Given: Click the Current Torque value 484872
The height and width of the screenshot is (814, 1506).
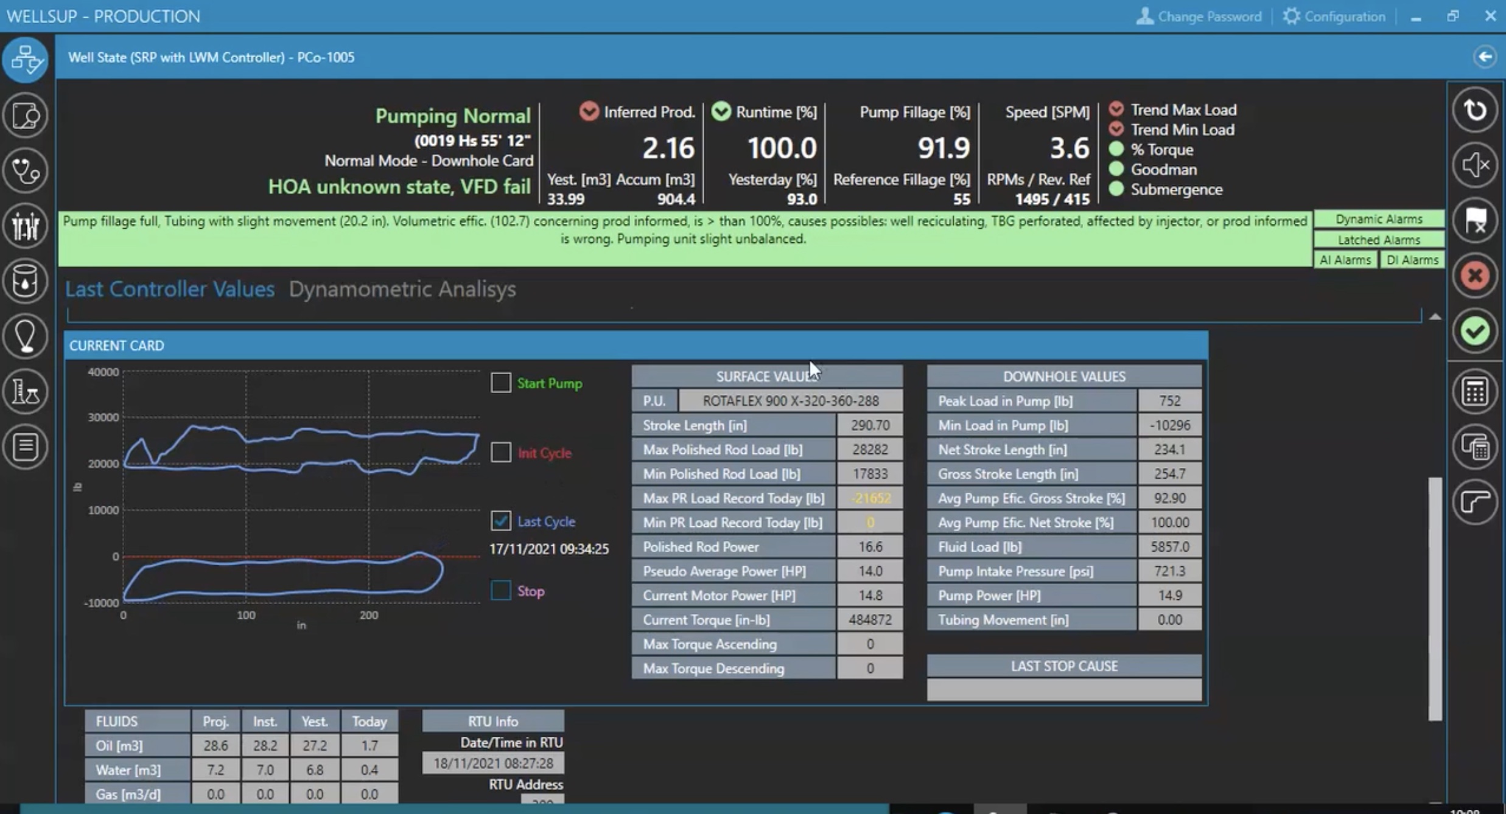Looking at the screenshot, I should [870, 620].
